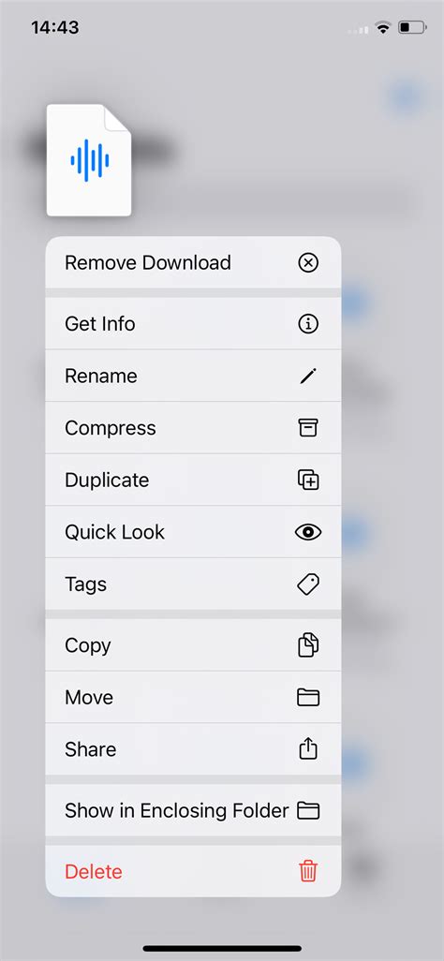Choose Remove Download from the menu
The height and width of the screenshot is (961, 444).
pos(193,263)
